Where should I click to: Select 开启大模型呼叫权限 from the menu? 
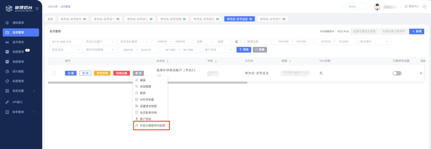[152, 126]
